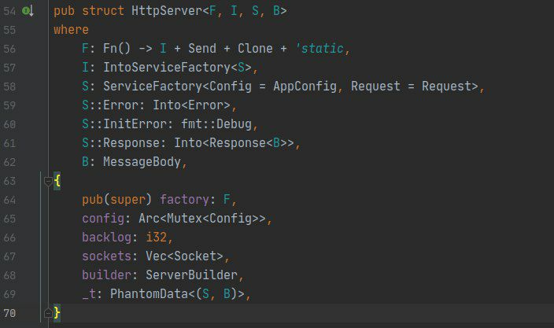Image resolution: width=554 pixels, height=328 pixels.
Task: Click ServerBuilder on line 68
Action: coord(191,275)
